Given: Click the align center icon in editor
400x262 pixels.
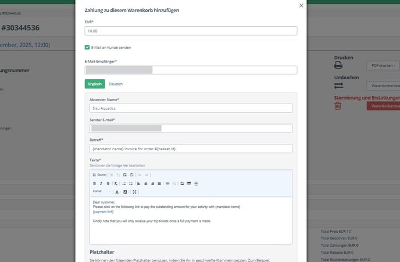Looking at the screenshot, I should (x=146, y=183).
